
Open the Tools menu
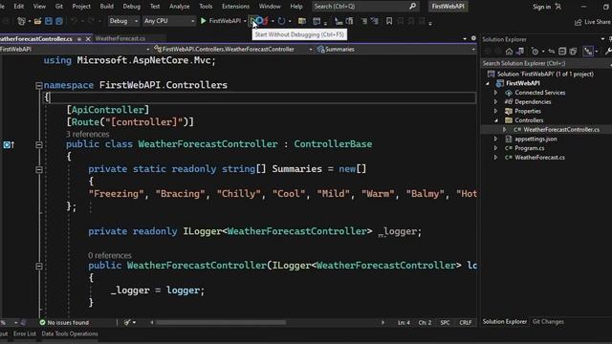click(206, 7)
